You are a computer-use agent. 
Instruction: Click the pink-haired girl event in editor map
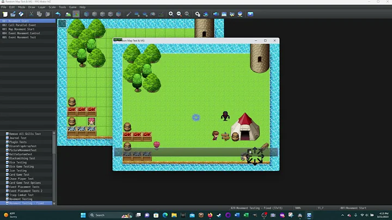tap(91, 121)
